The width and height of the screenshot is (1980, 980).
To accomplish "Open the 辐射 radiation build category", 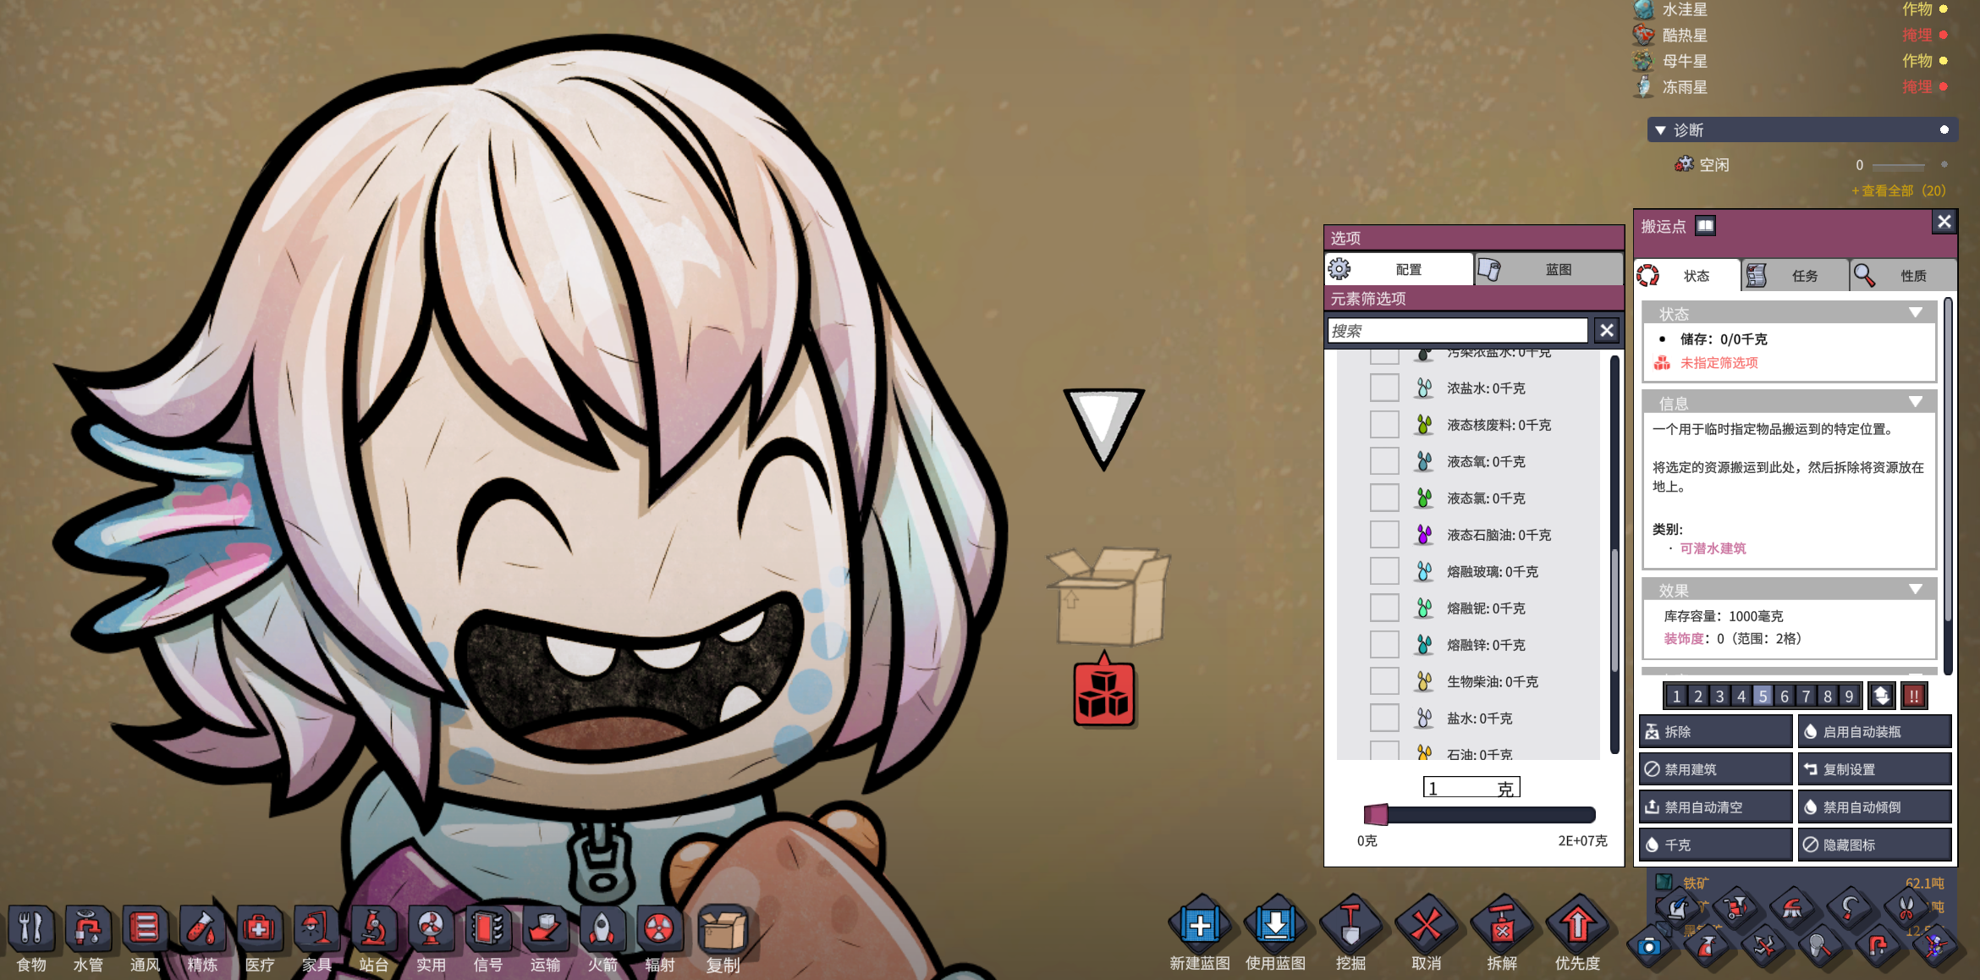I will click(x=659, y=939).
